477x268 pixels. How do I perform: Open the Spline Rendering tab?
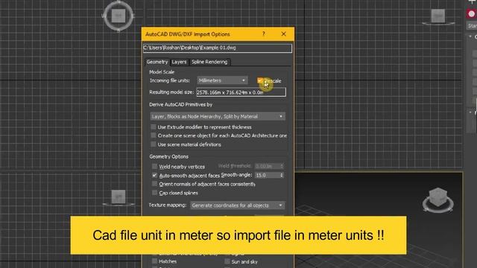click(209, 62)
